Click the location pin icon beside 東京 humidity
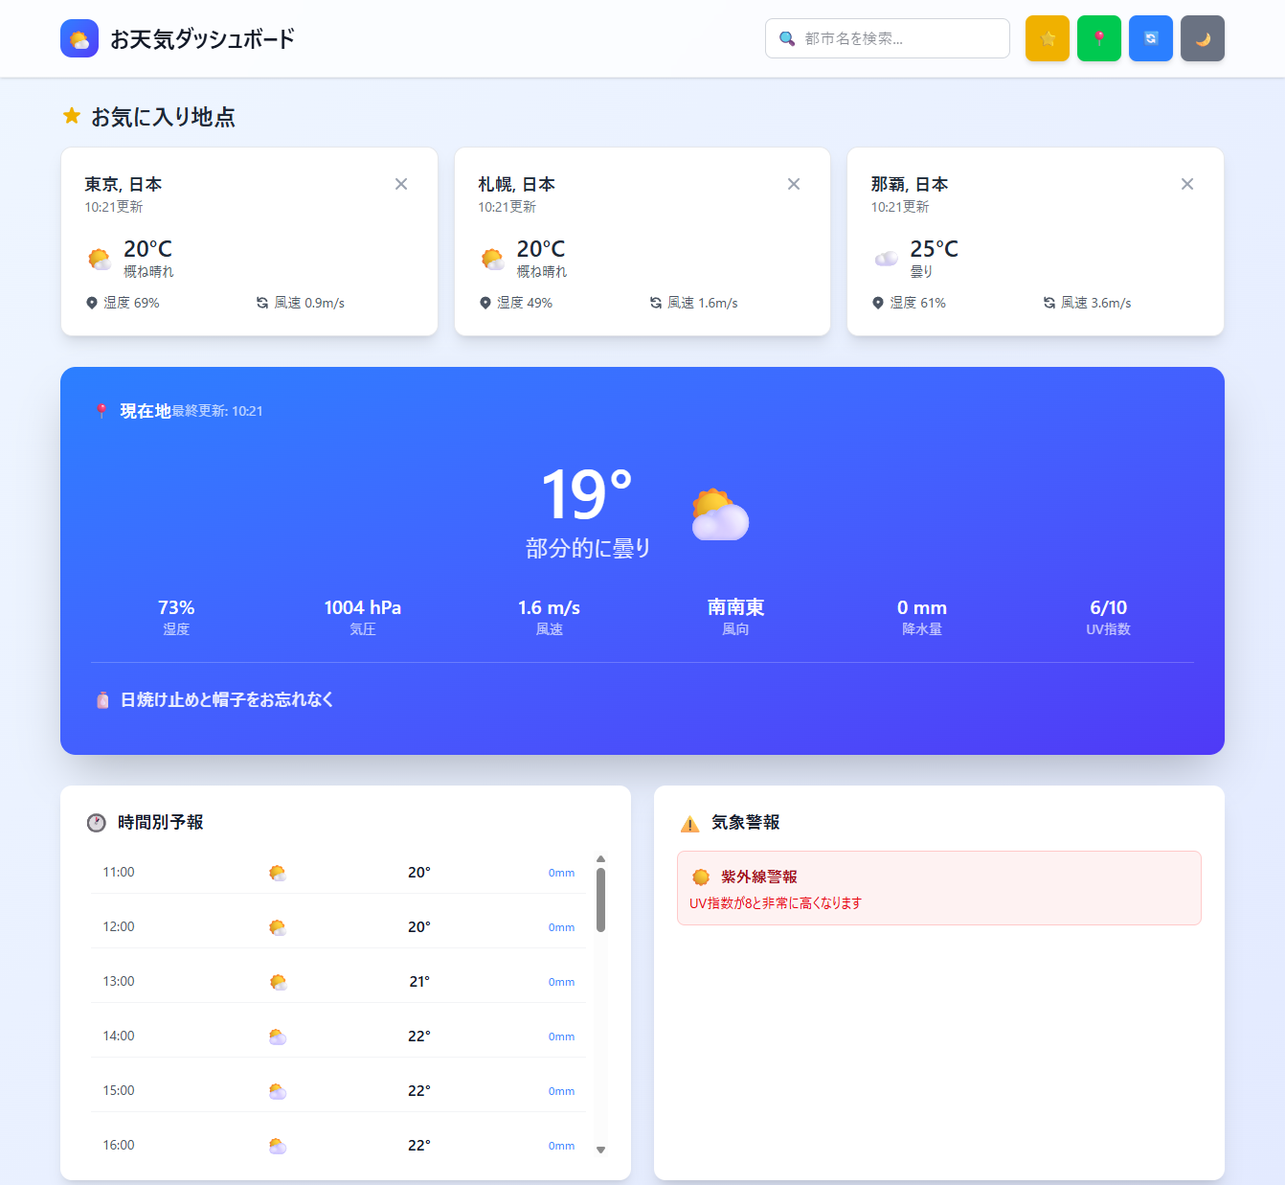Image resolution: width=1285 pixels, height=1185 pixels. [x=91, y=302]
